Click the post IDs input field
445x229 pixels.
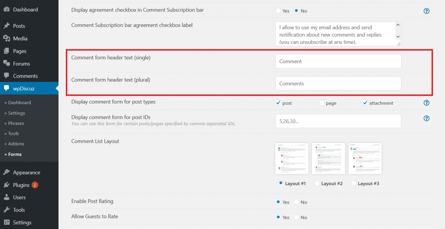338,121
